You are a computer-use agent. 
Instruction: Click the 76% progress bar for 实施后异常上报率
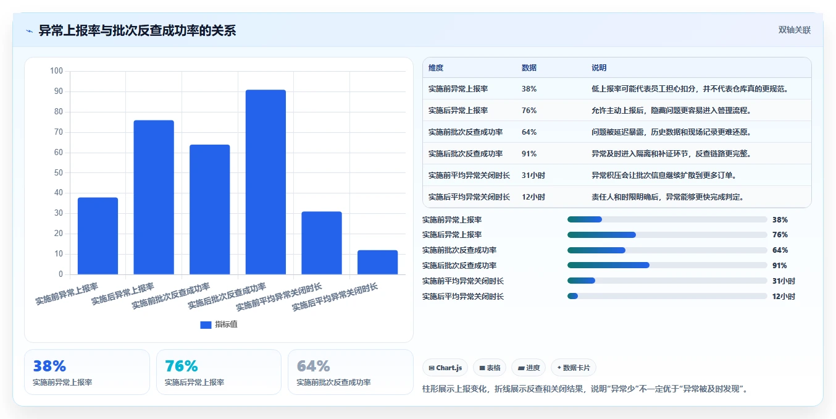click(667, 235)
